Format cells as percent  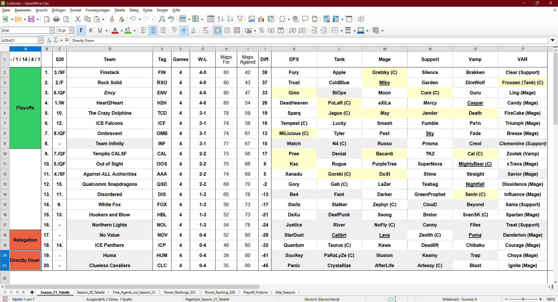[x=262, y=30]
